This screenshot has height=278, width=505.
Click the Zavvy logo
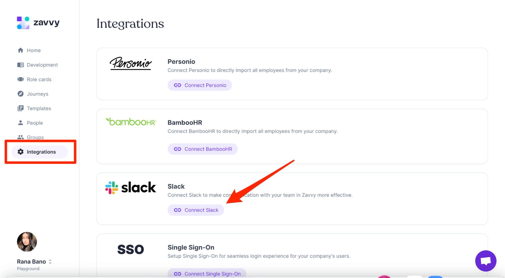coord(38,23)
